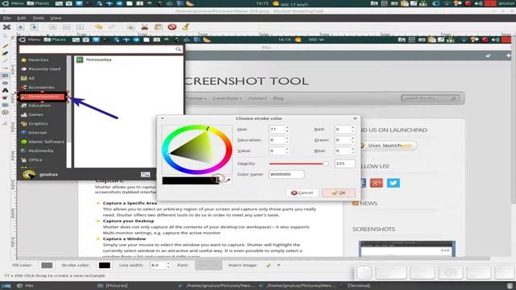The height and width of the screenshot is (290, 516).
Task: Open the Places menu in the top panel
Action: tap(38, 3)
